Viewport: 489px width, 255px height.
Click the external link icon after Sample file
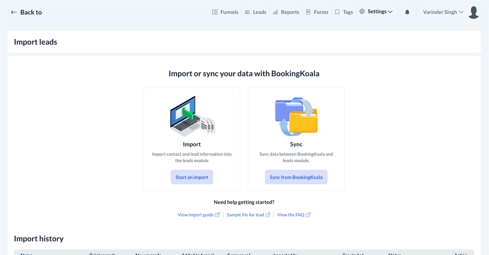pyautogui.click(x=268, y=215)
